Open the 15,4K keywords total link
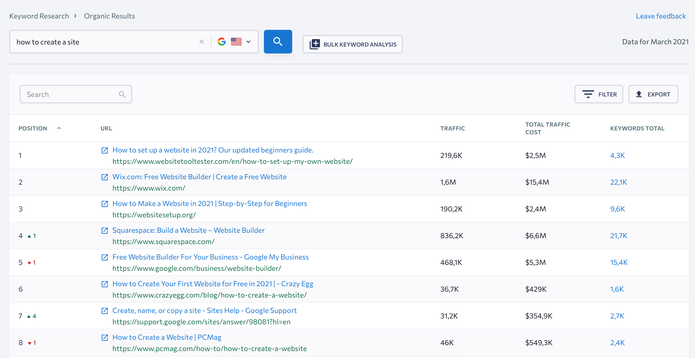The width and height of the screenshot is (695, 358). [x=619, y=262]
